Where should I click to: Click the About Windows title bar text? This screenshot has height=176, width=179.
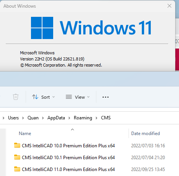pyautogui.click(x=20, y=6)
